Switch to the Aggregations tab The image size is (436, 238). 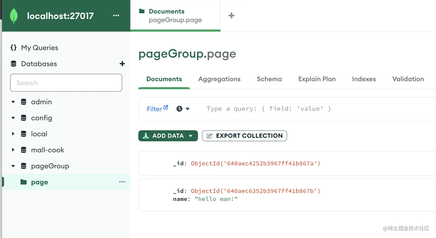(219, 79)
